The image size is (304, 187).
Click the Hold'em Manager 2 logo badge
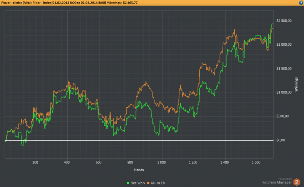297,182
